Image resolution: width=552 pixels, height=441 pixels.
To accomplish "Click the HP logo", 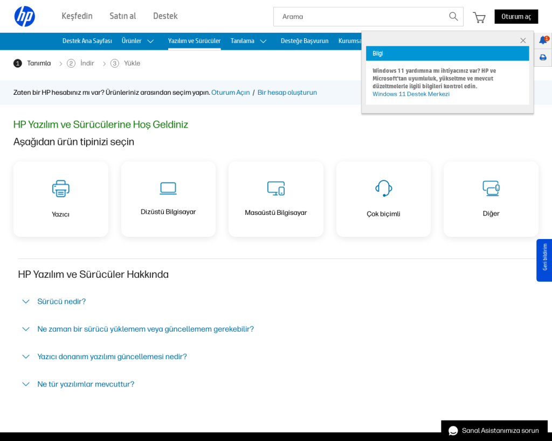I will (25, 16).
